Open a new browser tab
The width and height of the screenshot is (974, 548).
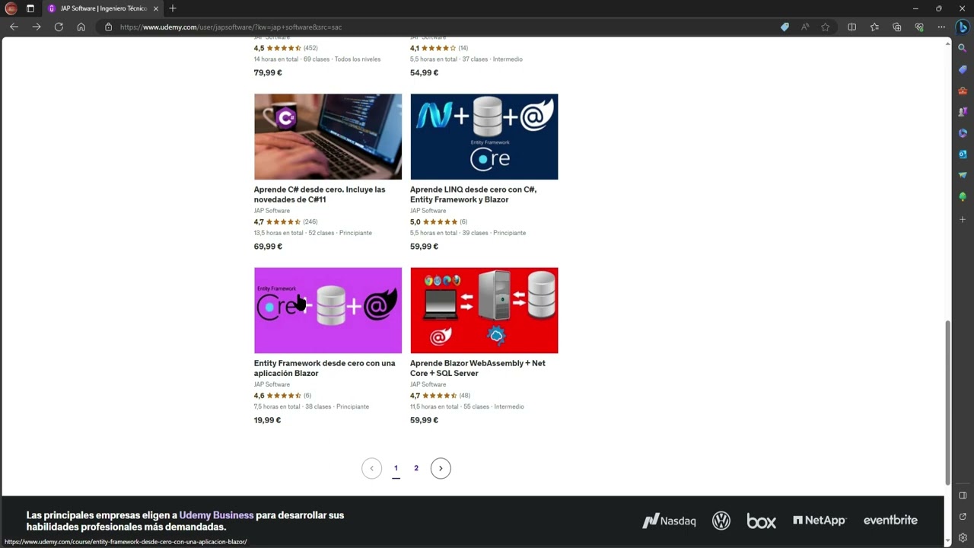(173, 8)
